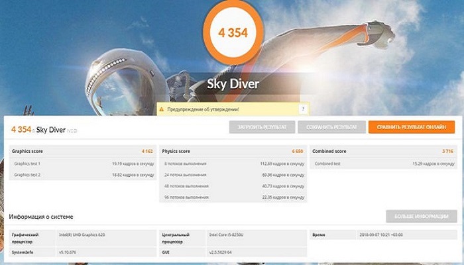Click the SystemInfo version v5.10.676
Viewport: 464px width, 265px height.
[68, 252]
